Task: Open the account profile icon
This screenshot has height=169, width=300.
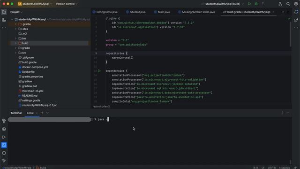Action: [280, 4]
